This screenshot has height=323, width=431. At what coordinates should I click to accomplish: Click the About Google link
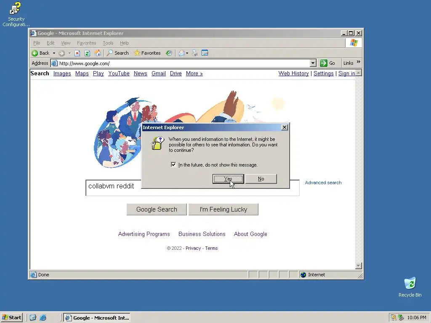[250, 234]
